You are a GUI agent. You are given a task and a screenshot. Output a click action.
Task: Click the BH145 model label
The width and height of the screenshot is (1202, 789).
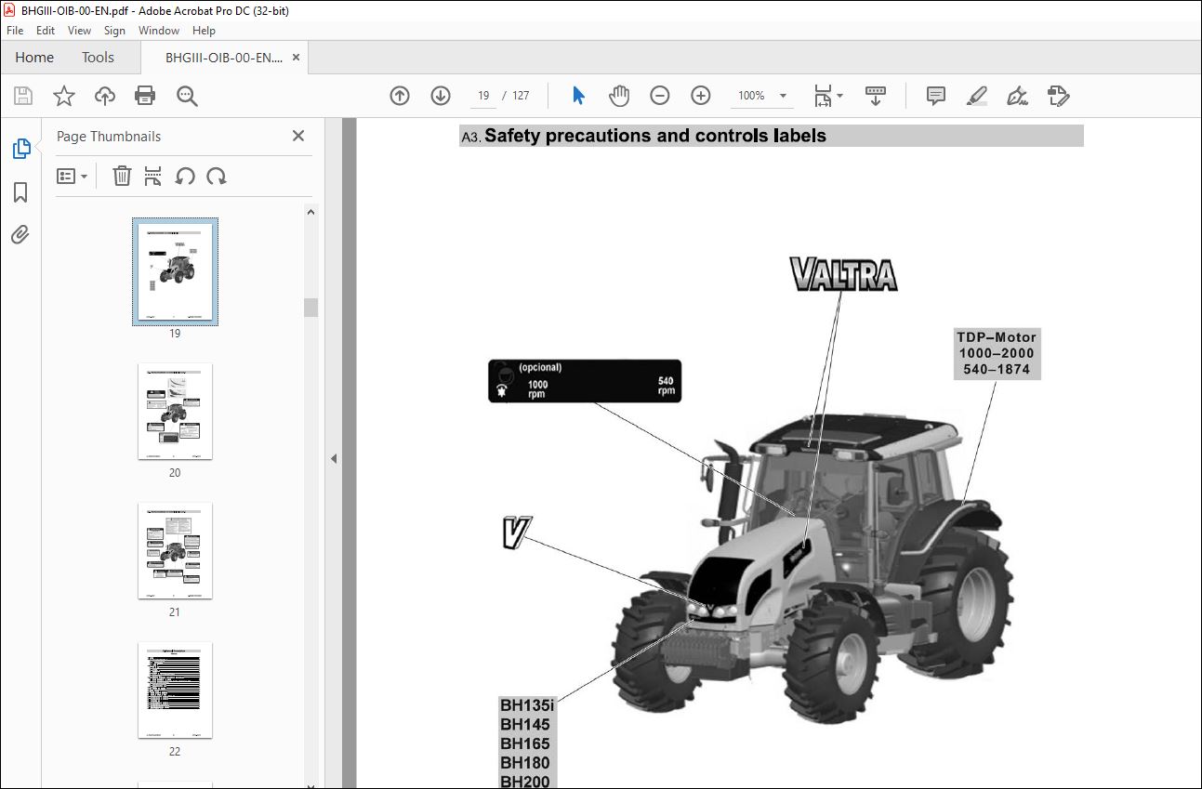[525, 725]
